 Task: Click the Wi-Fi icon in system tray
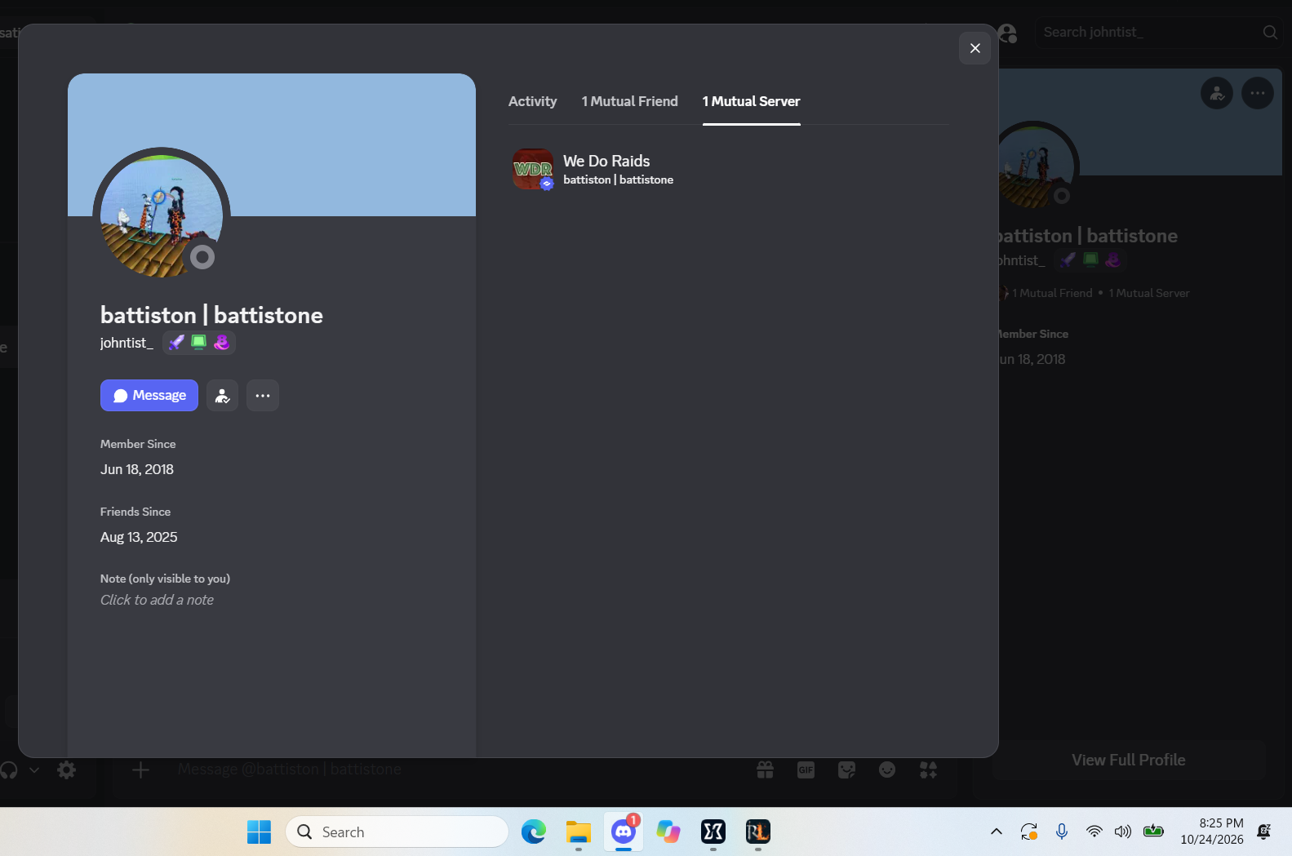click(x=1094, y=832)
